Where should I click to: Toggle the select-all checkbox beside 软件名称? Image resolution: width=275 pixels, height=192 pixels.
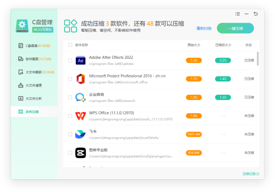click(70, 45)
